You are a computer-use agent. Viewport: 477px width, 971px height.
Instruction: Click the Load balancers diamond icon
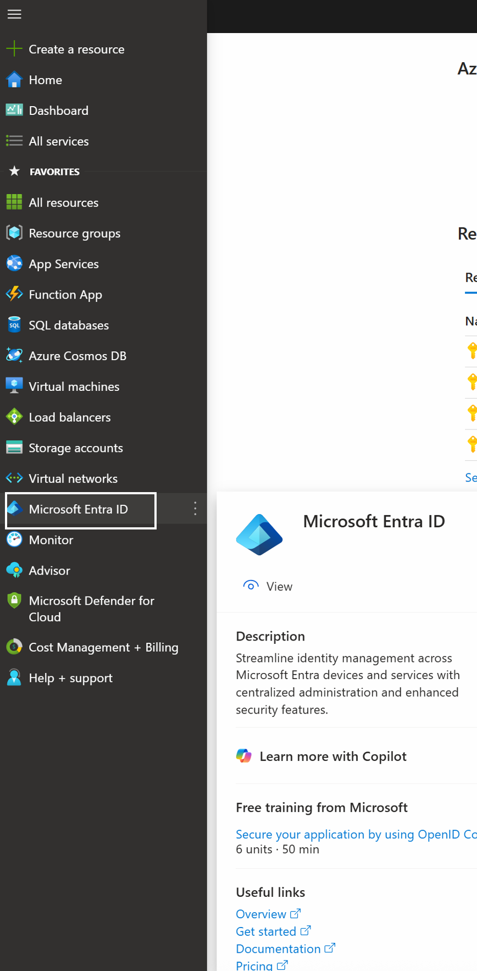(x=14, y=417)
